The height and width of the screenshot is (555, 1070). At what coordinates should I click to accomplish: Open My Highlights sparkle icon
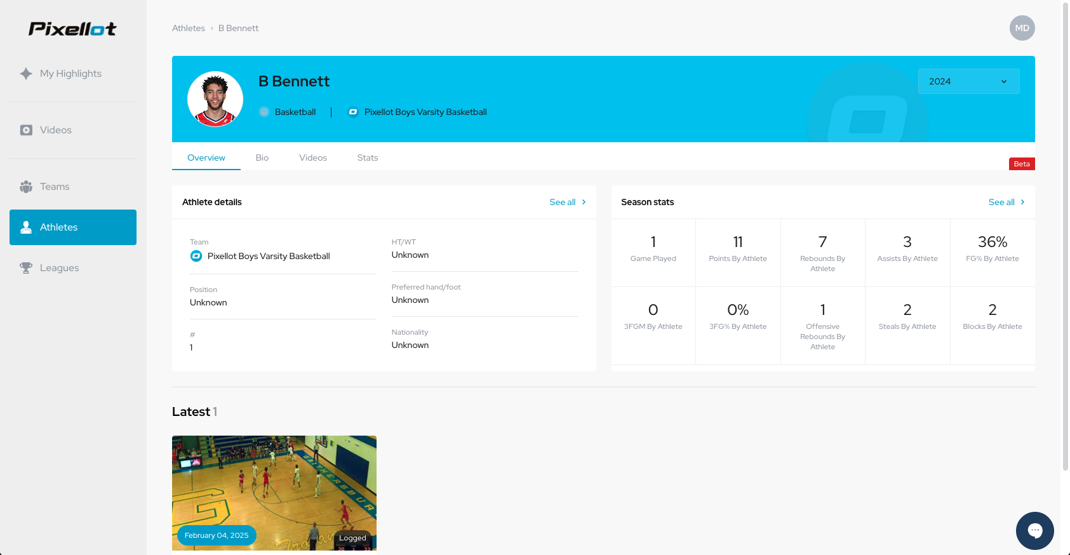point(26,74)
